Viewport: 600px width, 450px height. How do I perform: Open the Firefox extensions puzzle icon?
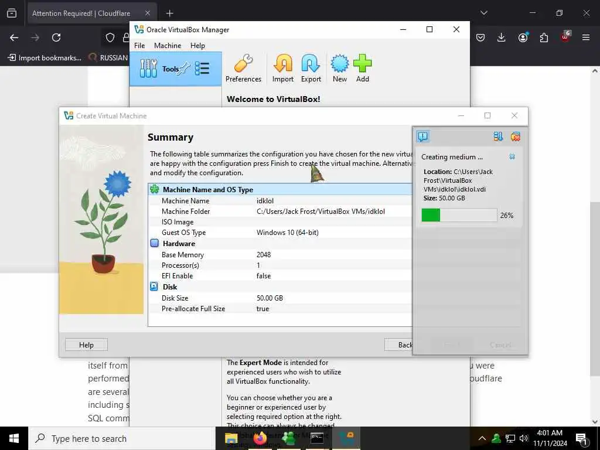(544, 37)
